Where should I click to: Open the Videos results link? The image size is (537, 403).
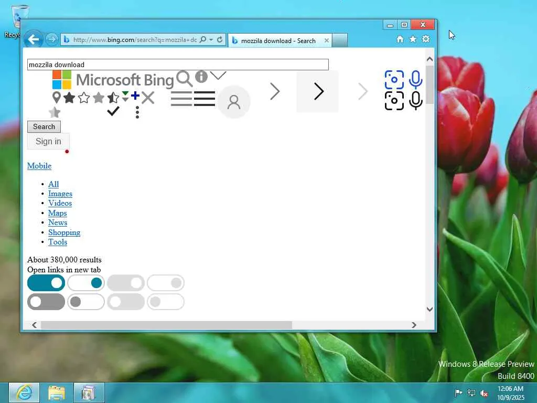[x=60, y=203]
